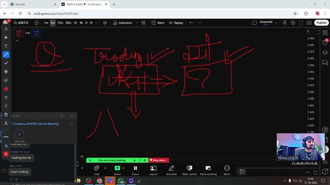330x185 pixels.
Task: Expand the timeframe interval dropdown arrow
Action: pos(97,23)
